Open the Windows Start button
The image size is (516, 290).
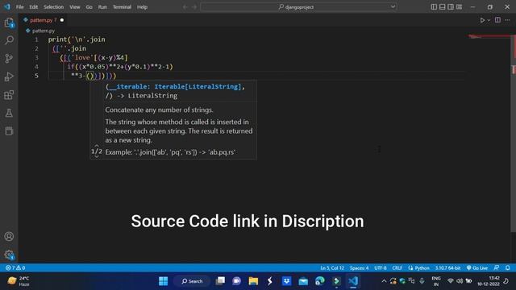pyautogui.click(x=163, y=281)
